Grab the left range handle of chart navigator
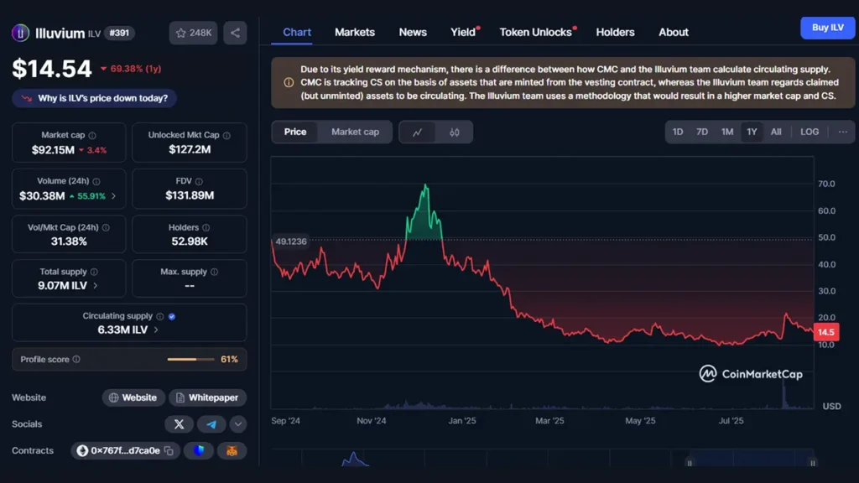Screen dimensions: 859x483 coord(690,463)
